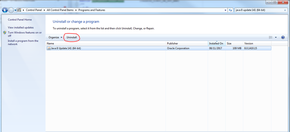Click Uninstall in the toolbar
290x132 pixels.
click(71, 37)
